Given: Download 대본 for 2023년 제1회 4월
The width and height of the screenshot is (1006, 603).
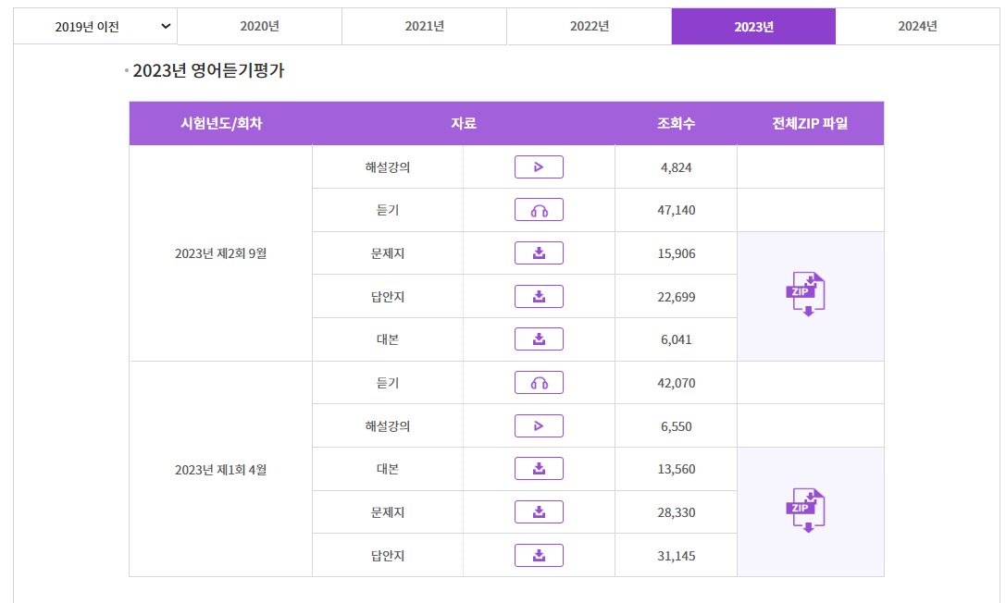Looking at the screenshot, I should pos(539,469).
